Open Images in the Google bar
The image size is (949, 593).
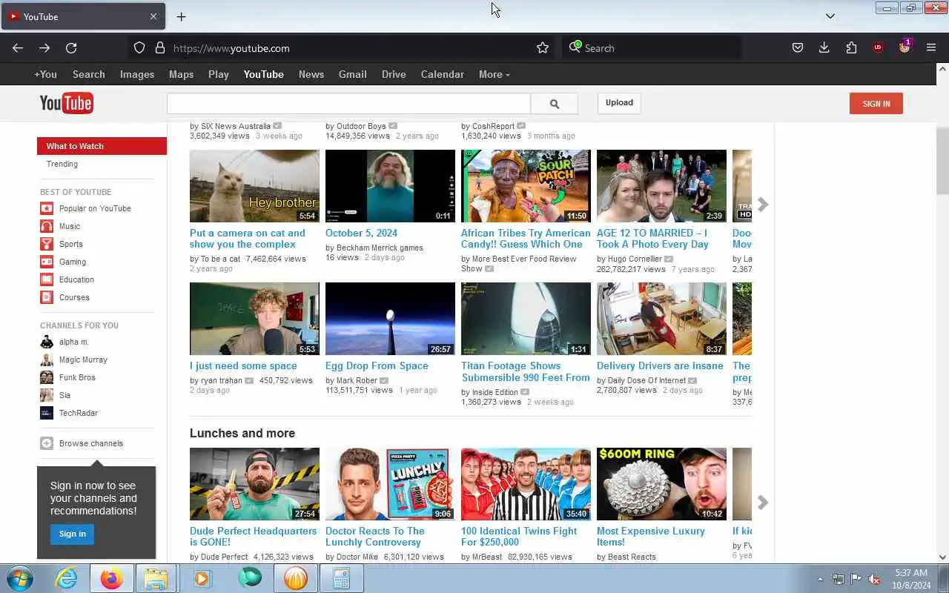click(x=137, y=74)
